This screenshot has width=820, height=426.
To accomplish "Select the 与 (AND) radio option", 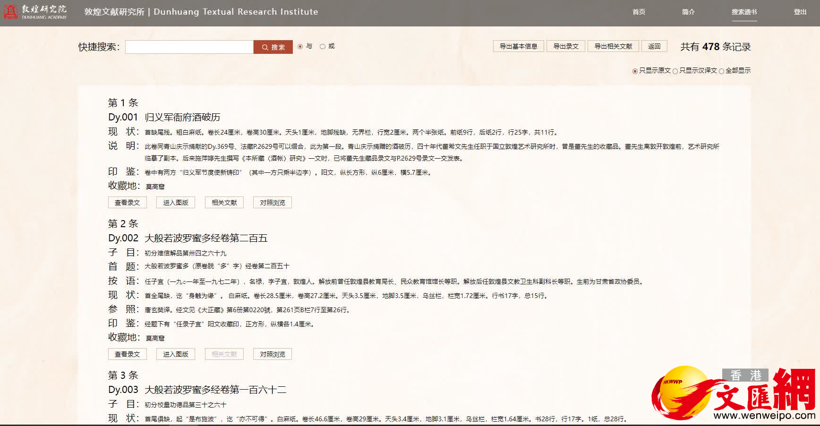I will coord(300,46).
